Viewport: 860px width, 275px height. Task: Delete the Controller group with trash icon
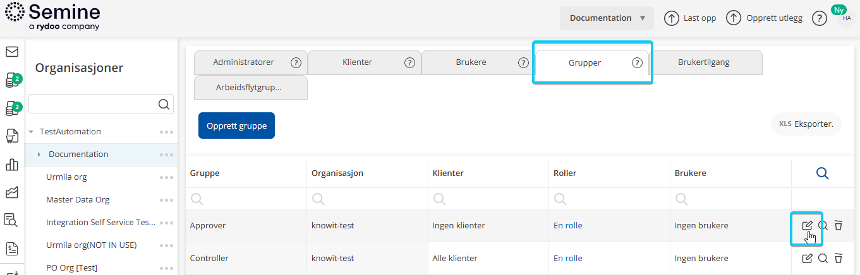(839, 258)
